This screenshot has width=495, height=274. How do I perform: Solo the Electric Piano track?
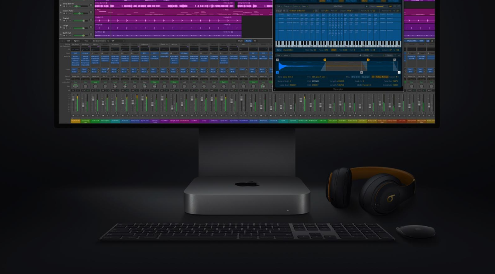pos(67,13)
